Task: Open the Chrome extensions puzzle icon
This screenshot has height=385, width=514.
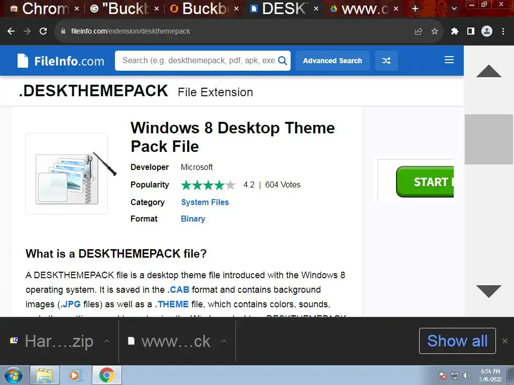Action: [x=455, y=32]
